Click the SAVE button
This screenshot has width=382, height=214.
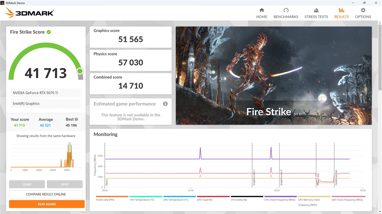coord(65,184)
